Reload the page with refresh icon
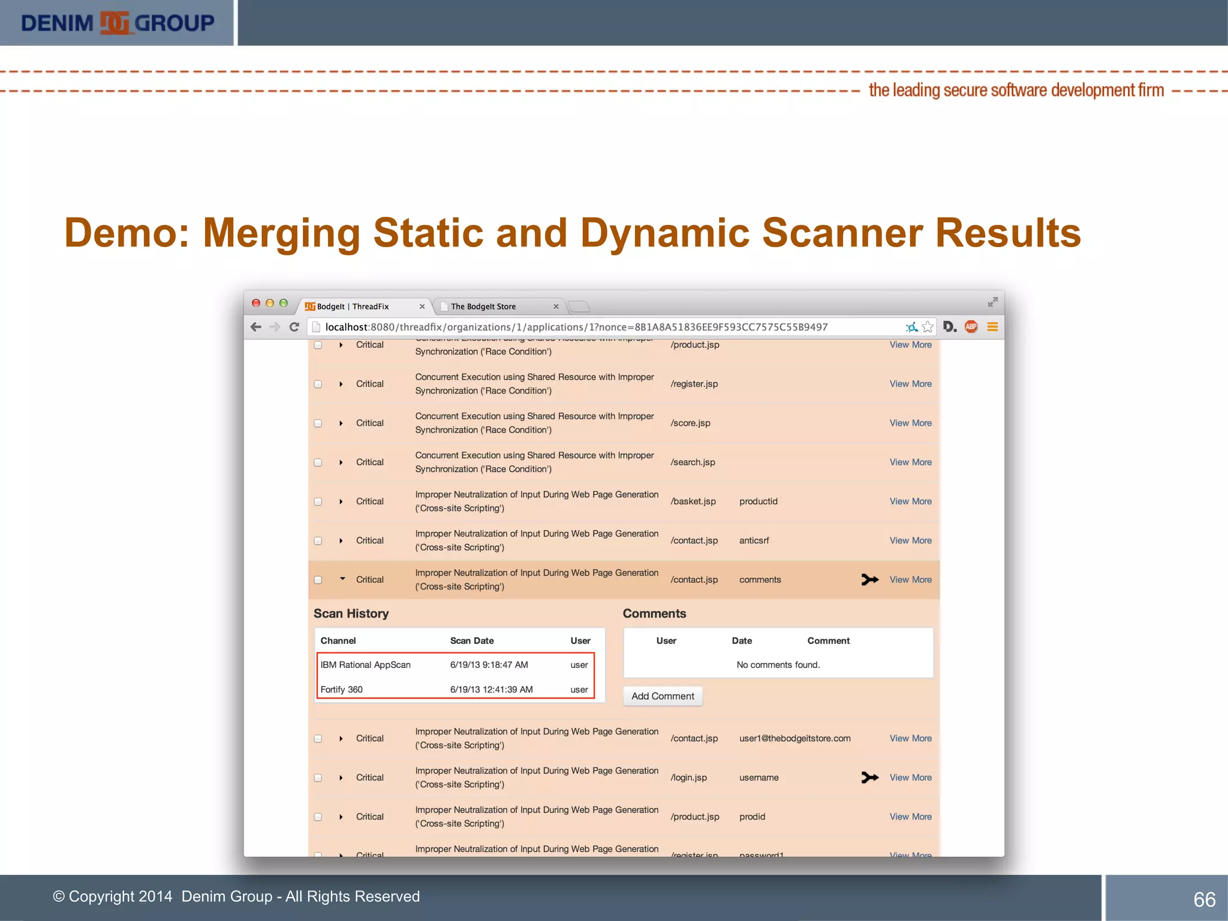 click(294, 327)
